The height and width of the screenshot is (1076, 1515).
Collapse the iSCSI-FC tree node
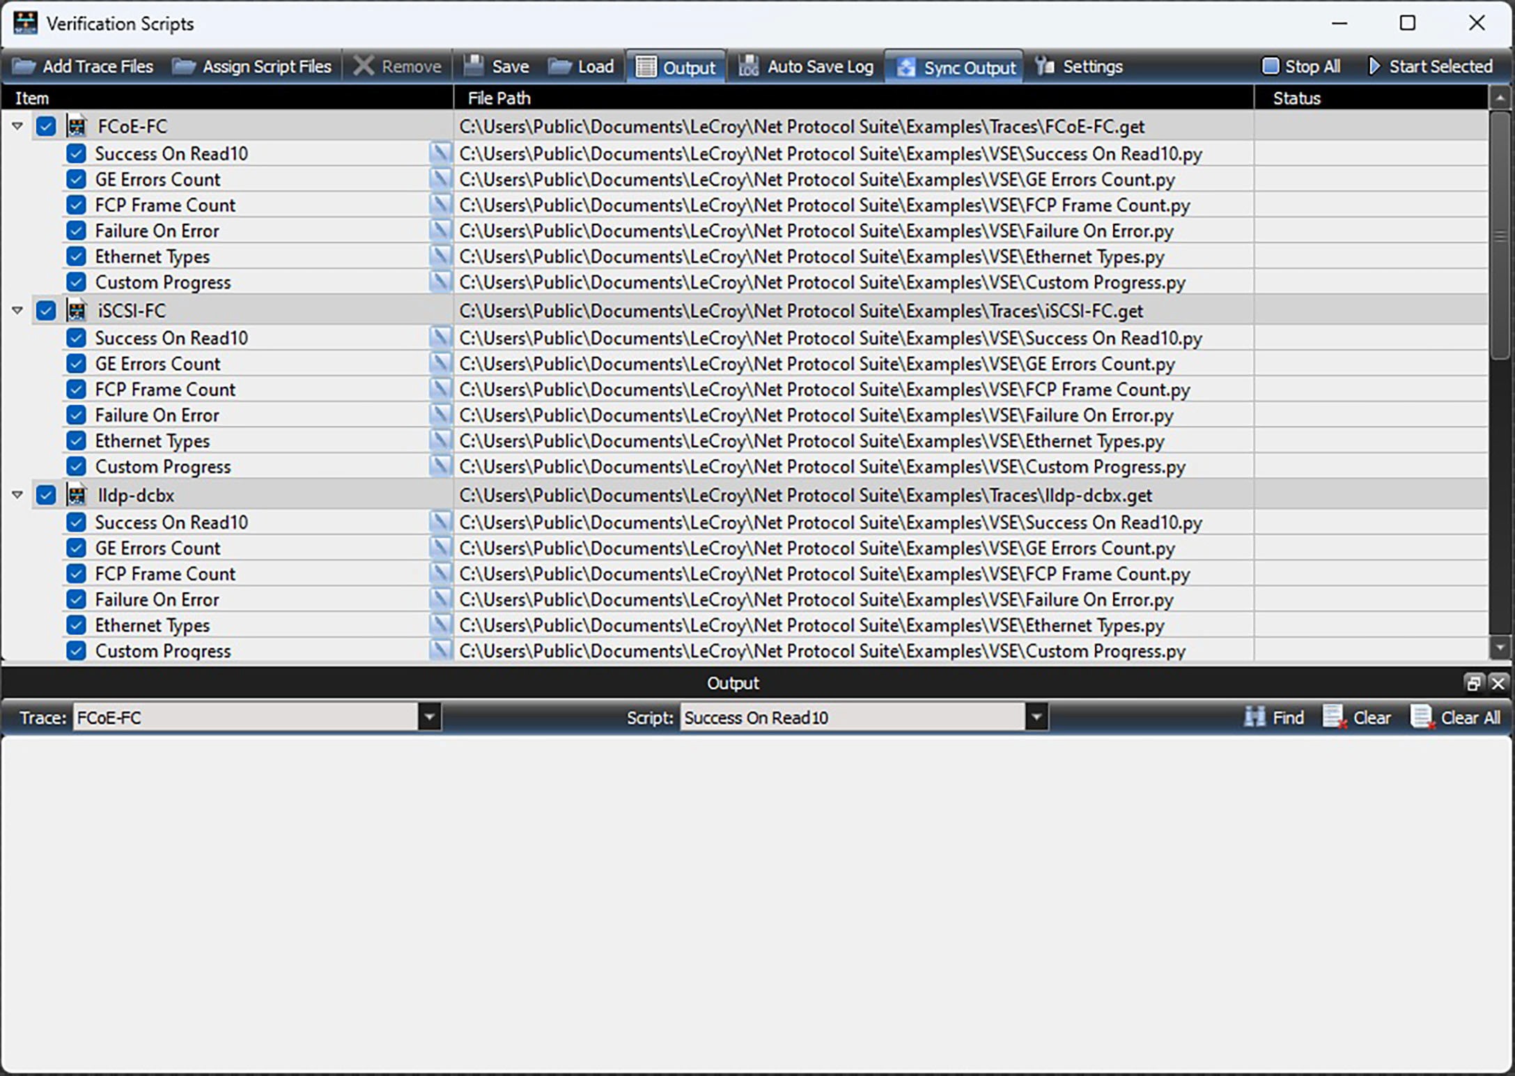(x=17, y=310)
